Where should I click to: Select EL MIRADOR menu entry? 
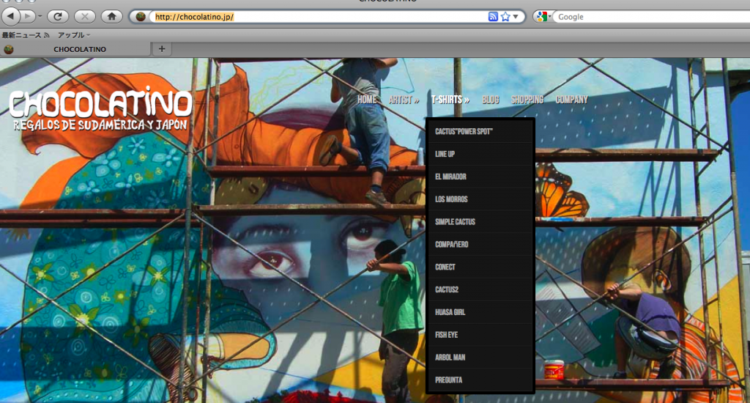480,177
